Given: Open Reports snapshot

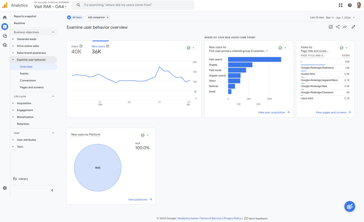Looking at the screenshot, I should tap(25, 16).
